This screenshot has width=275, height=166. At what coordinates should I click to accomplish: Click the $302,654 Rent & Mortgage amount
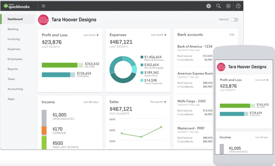151,65
